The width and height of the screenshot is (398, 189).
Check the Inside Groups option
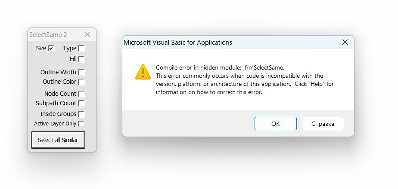(81, 114)
